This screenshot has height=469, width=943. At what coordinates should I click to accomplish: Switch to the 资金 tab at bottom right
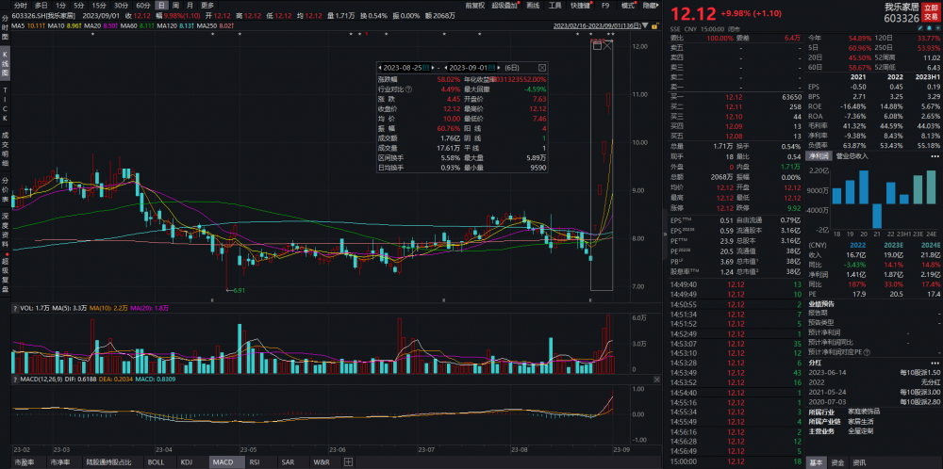pyautogui.click(x=837, y=462)
